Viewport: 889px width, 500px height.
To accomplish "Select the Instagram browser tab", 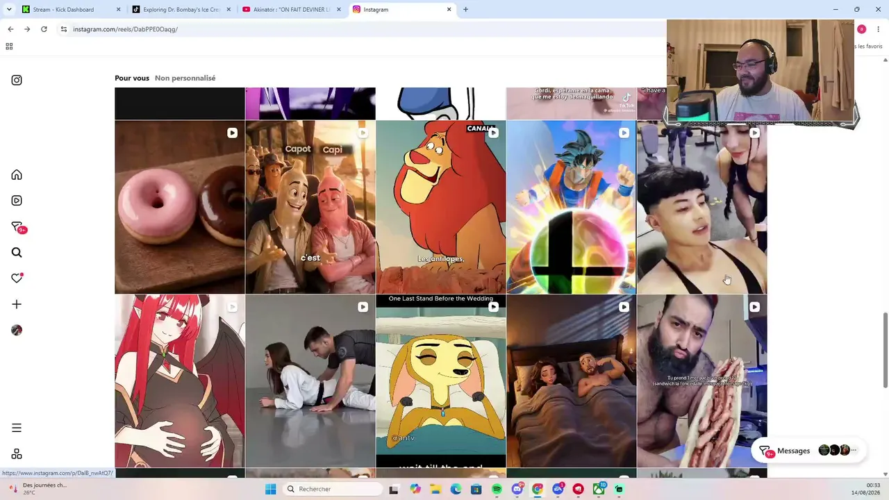I will click(402, 10).
